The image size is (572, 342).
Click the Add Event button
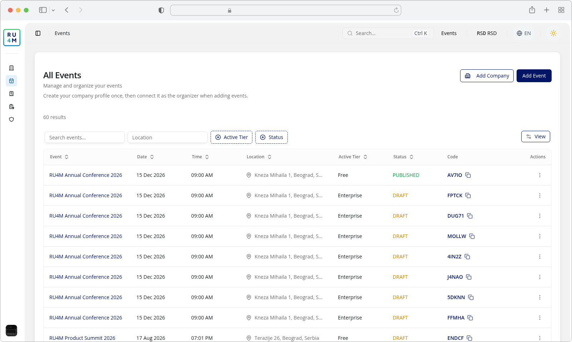pos(534,76)
